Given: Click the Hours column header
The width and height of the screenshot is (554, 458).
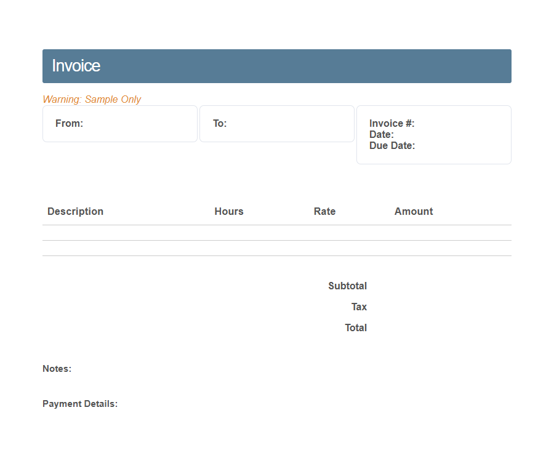Looking at the screenshot, I should pyautogui.click(x=228, y=211).
